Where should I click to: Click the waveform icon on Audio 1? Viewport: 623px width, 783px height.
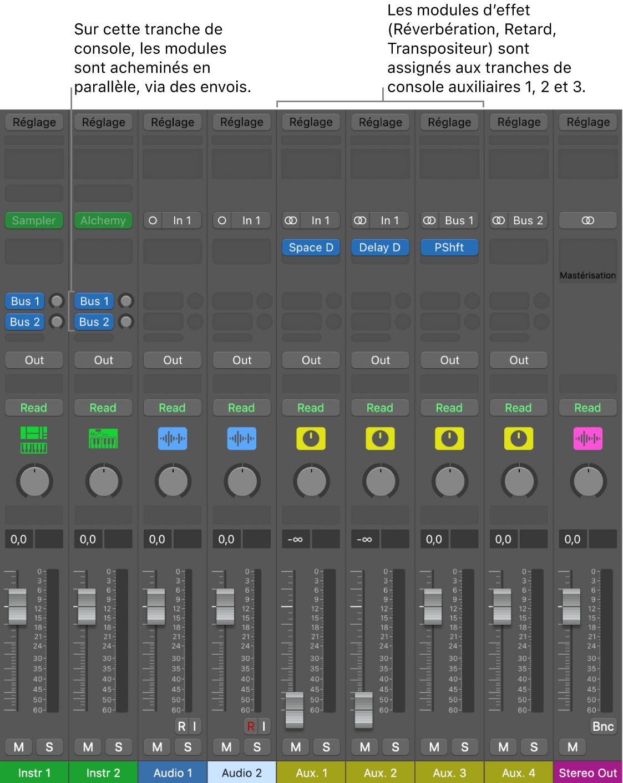point(173,438)
